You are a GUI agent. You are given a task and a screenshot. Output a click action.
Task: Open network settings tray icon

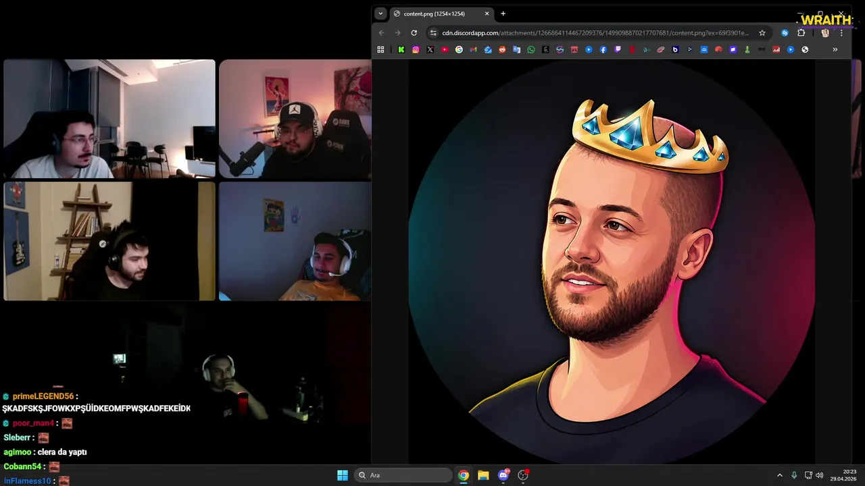click(808, 475)
